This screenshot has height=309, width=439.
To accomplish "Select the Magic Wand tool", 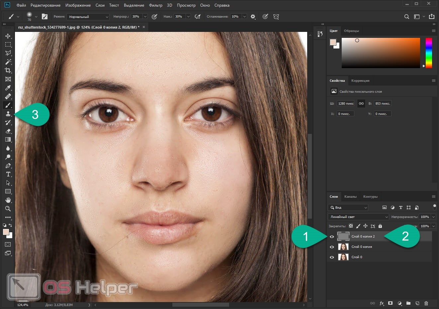I will [x=8, y=62].
